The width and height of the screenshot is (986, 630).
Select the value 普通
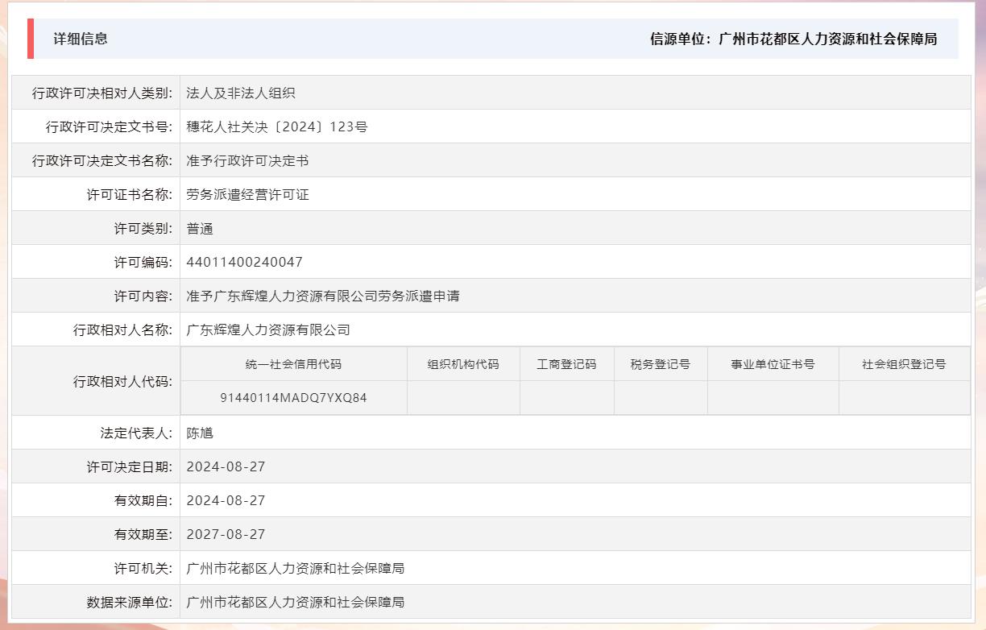click(x=200, y=228)
